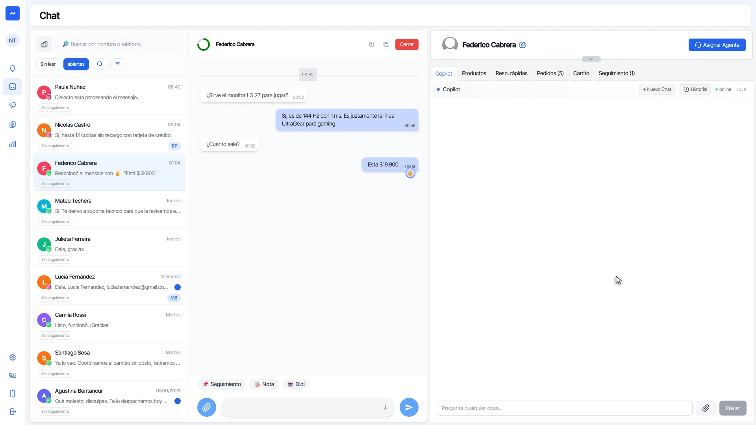The image size is (756, 425).
Task: Select the Copilot tab
Action: (x=444, y=74)
